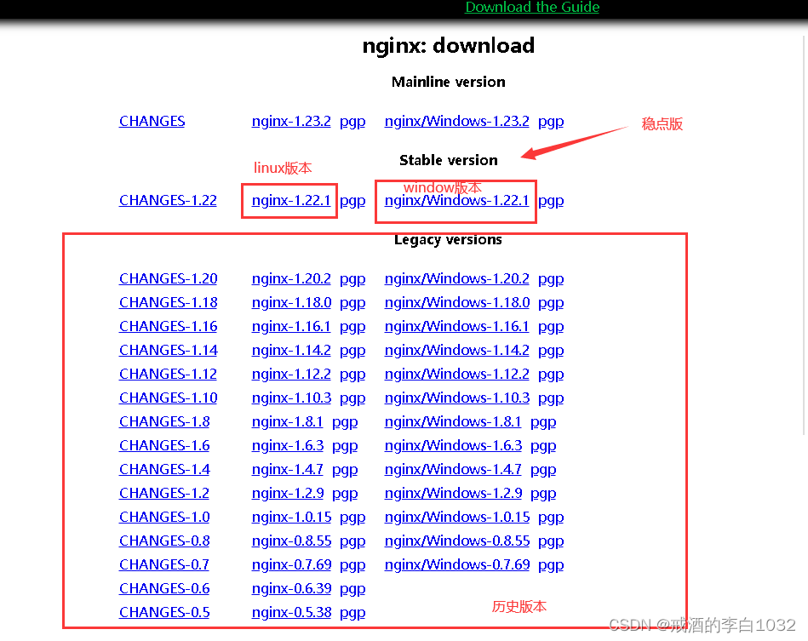This screenshot has width=808, height=641.
Task: Download nginx/Windows-0.7.69 build
Action: [x=457, y=564]
